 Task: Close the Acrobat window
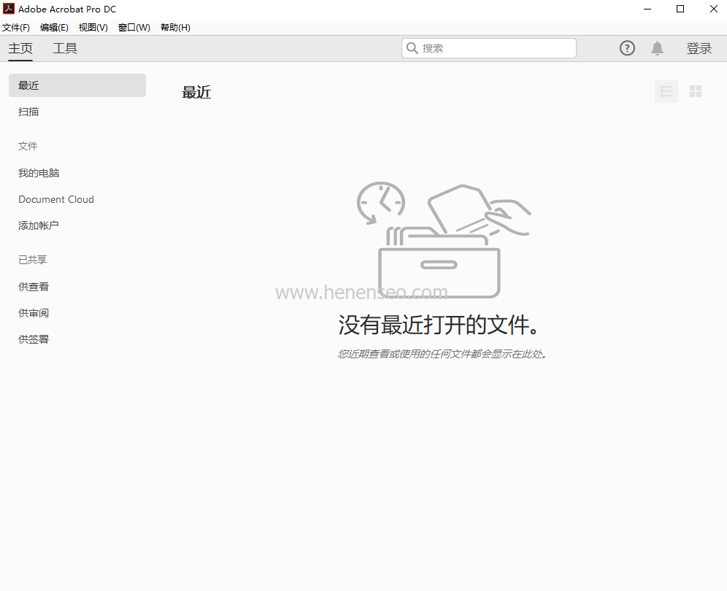click(x=714, y=9)
